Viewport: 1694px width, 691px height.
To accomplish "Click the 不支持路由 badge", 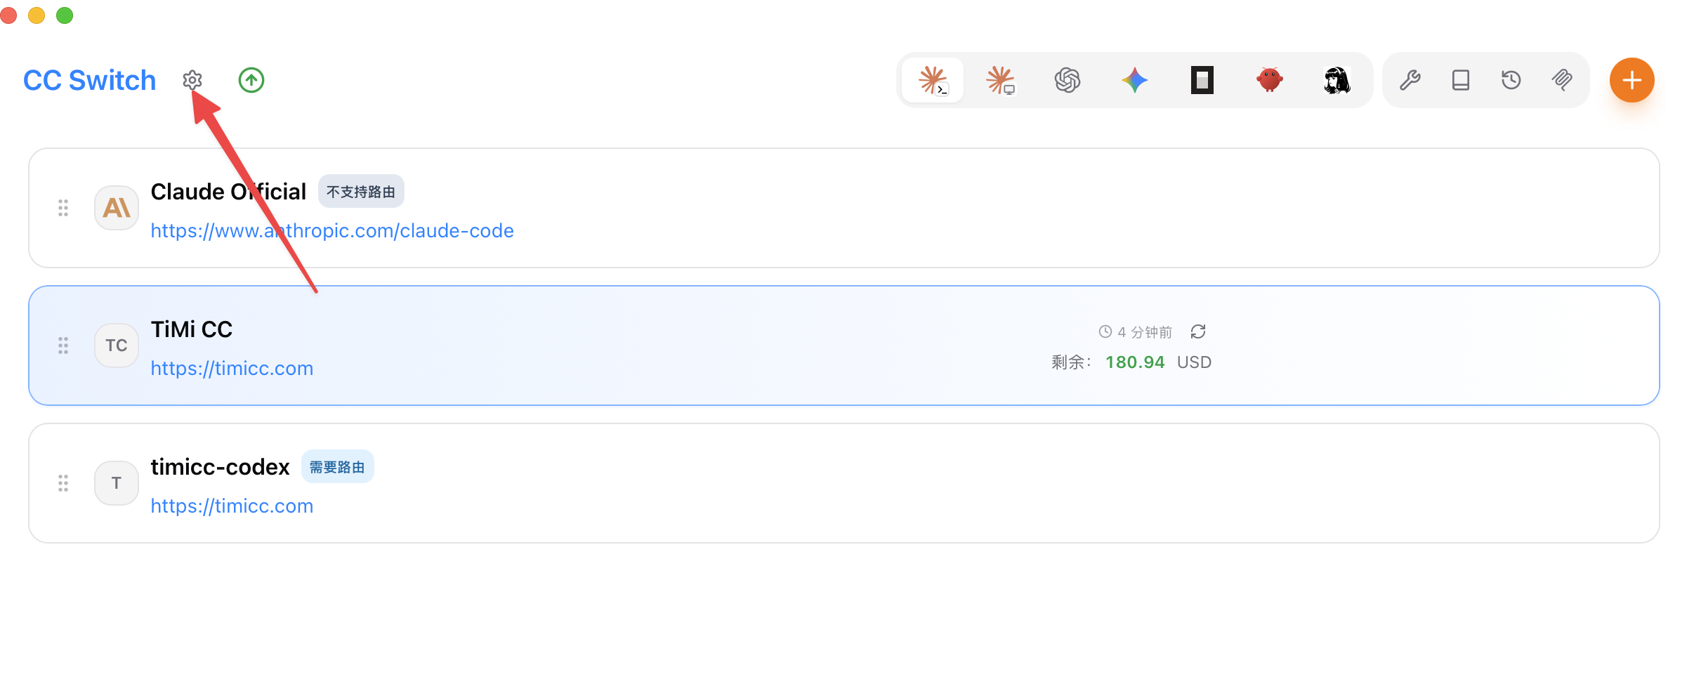I will tap(361, 192).
